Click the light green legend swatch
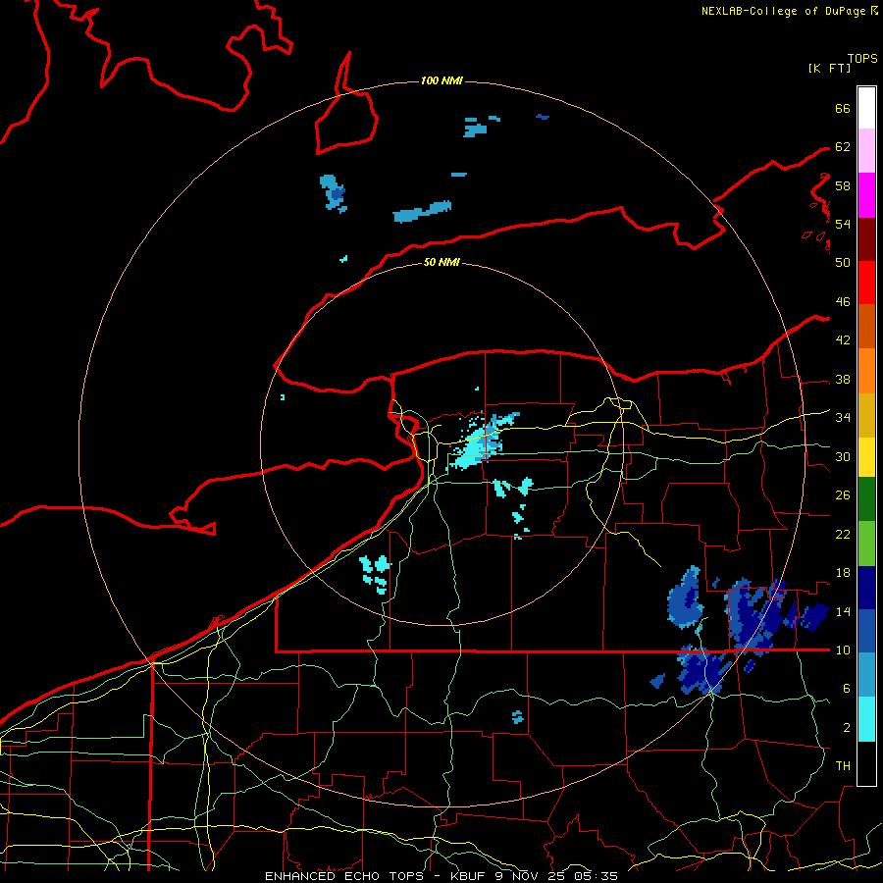 point(866,544)
